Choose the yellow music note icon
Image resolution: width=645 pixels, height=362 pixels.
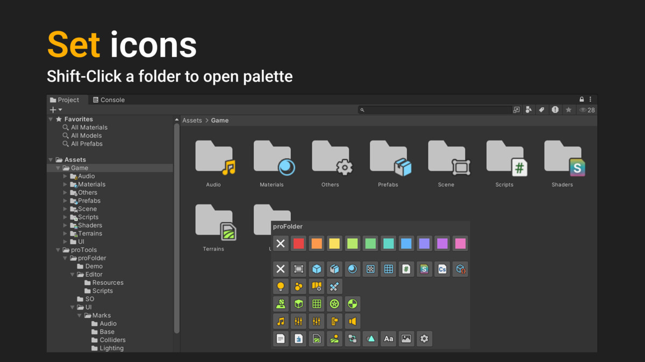280,321
